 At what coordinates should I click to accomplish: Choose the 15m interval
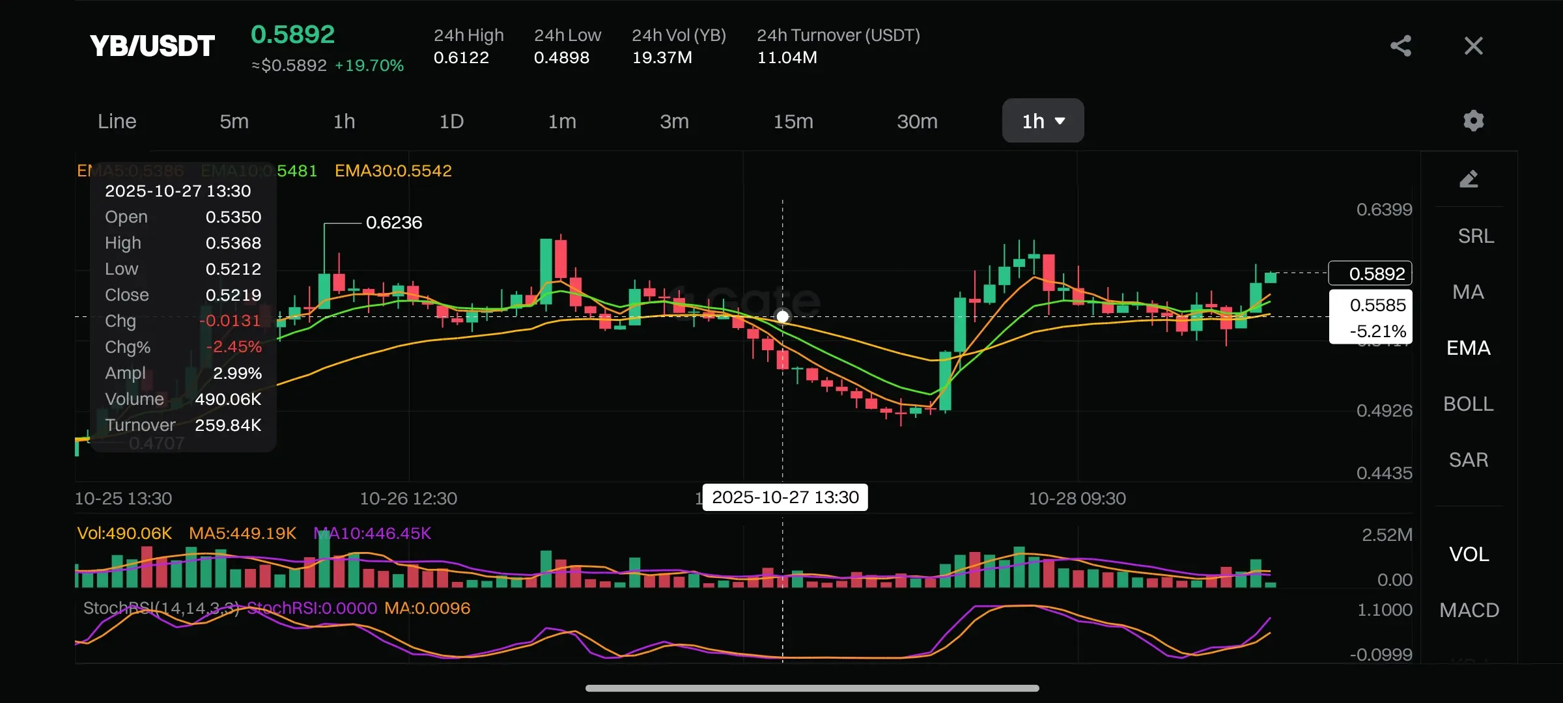[x=793, y=121]
